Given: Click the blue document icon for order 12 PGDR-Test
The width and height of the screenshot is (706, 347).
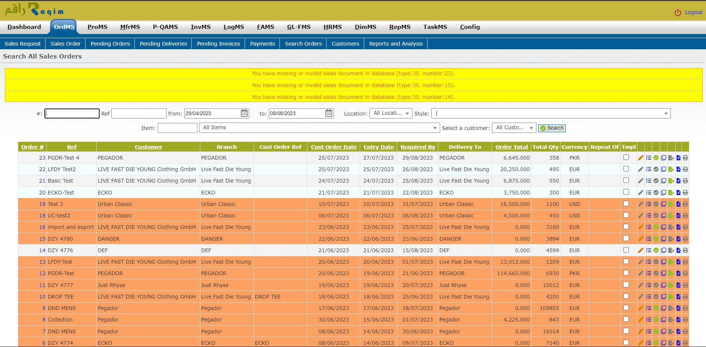Looking at the screenshot, I should (x=678, y=273).
